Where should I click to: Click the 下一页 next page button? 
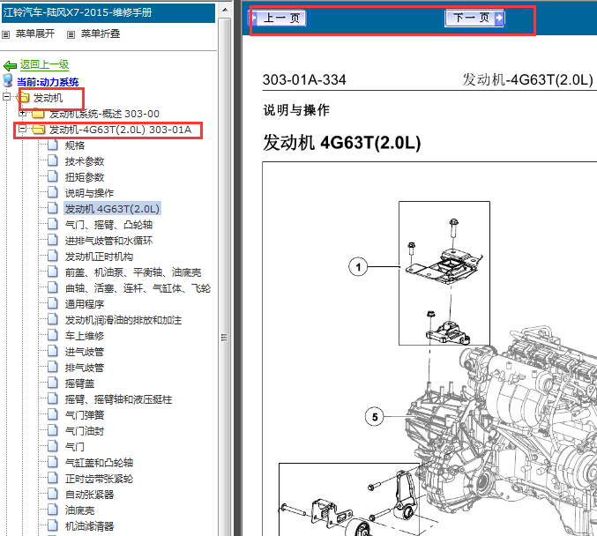pyautogui.click(x=474, y=18)
